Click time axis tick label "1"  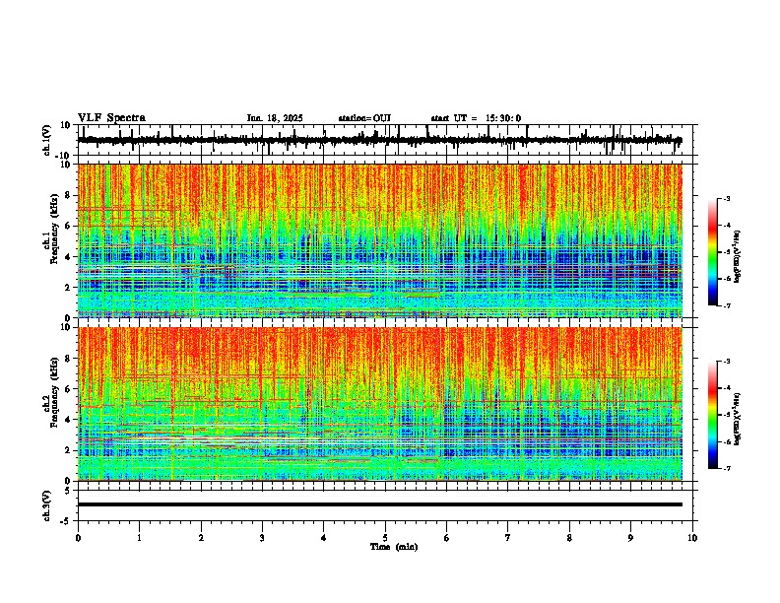(139, 538)
